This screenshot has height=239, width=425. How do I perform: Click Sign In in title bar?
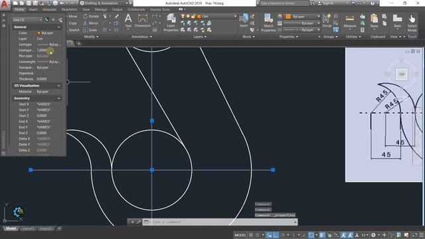click(x=326, y=3)
